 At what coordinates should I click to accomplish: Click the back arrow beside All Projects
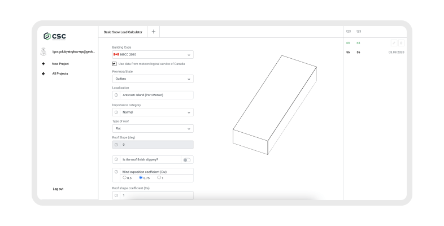43,73
